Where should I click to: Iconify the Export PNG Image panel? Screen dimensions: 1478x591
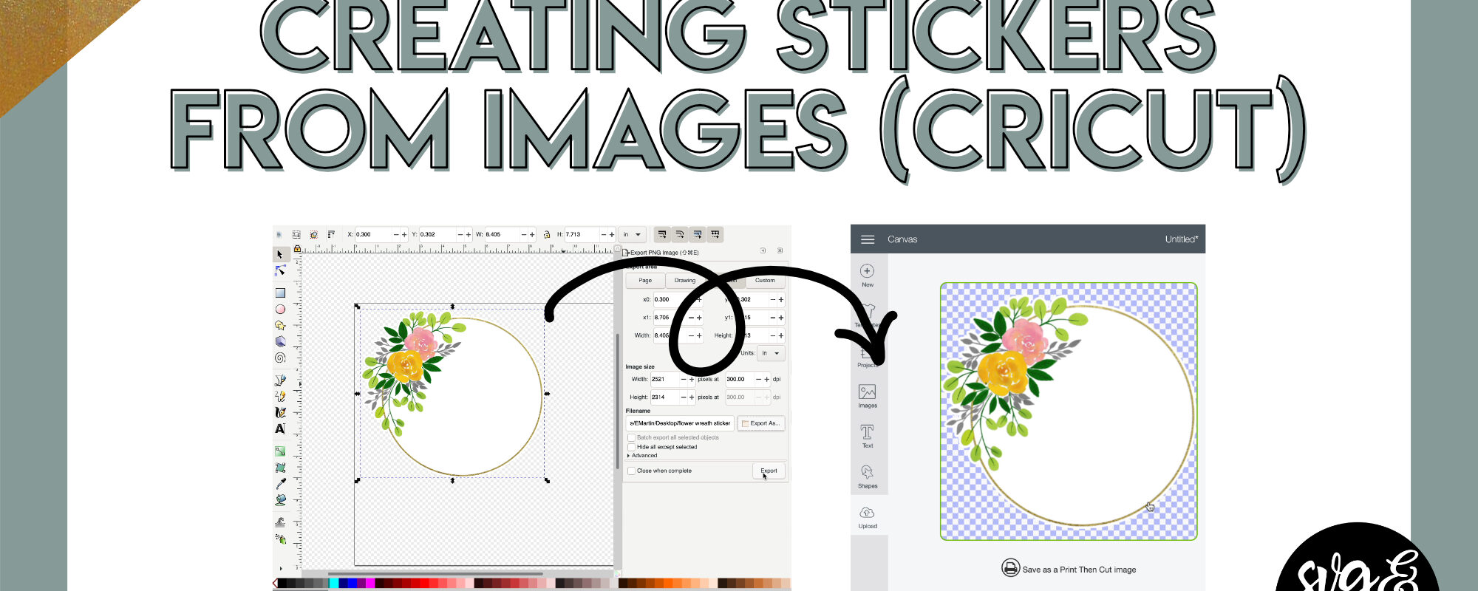[763, 250]
